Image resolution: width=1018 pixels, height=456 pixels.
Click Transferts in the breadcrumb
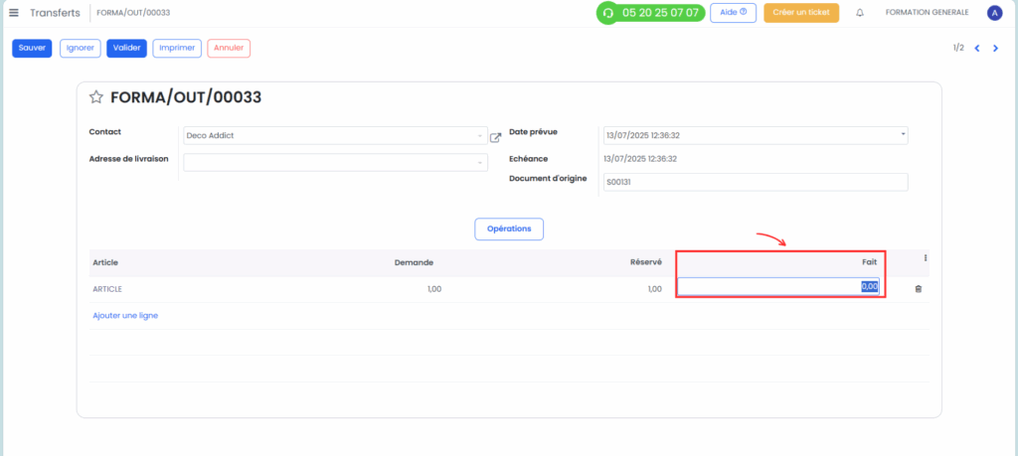56,13
